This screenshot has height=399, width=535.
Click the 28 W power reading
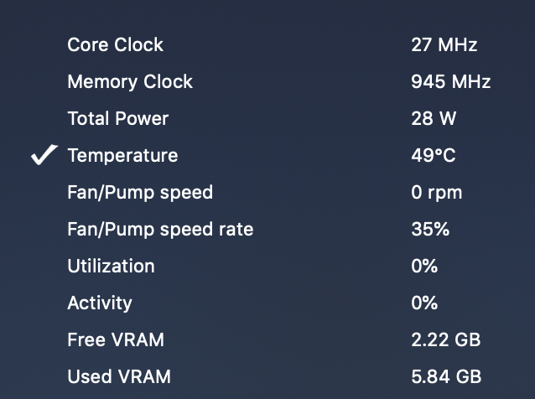coord(434,119)
